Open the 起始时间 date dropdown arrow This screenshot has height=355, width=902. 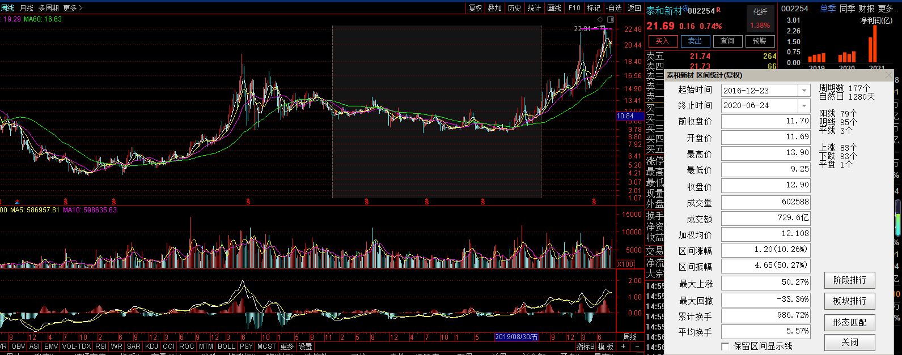coord(804,91)
